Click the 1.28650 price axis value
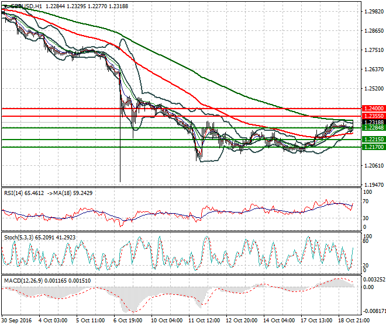Screen dimensions: 386x327 374,31
